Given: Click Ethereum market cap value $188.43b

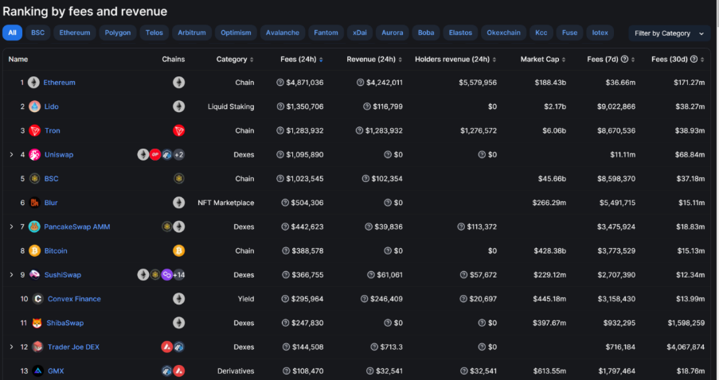Looking at the screenshot, I should click(550, 83).
